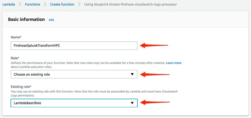Open the Choose an existing role dropdown
251x118 pixels.
tap(74, 74)
